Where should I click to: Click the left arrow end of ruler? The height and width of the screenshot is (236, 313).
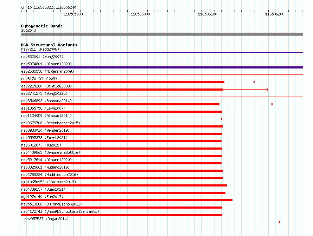coord(22,11)
